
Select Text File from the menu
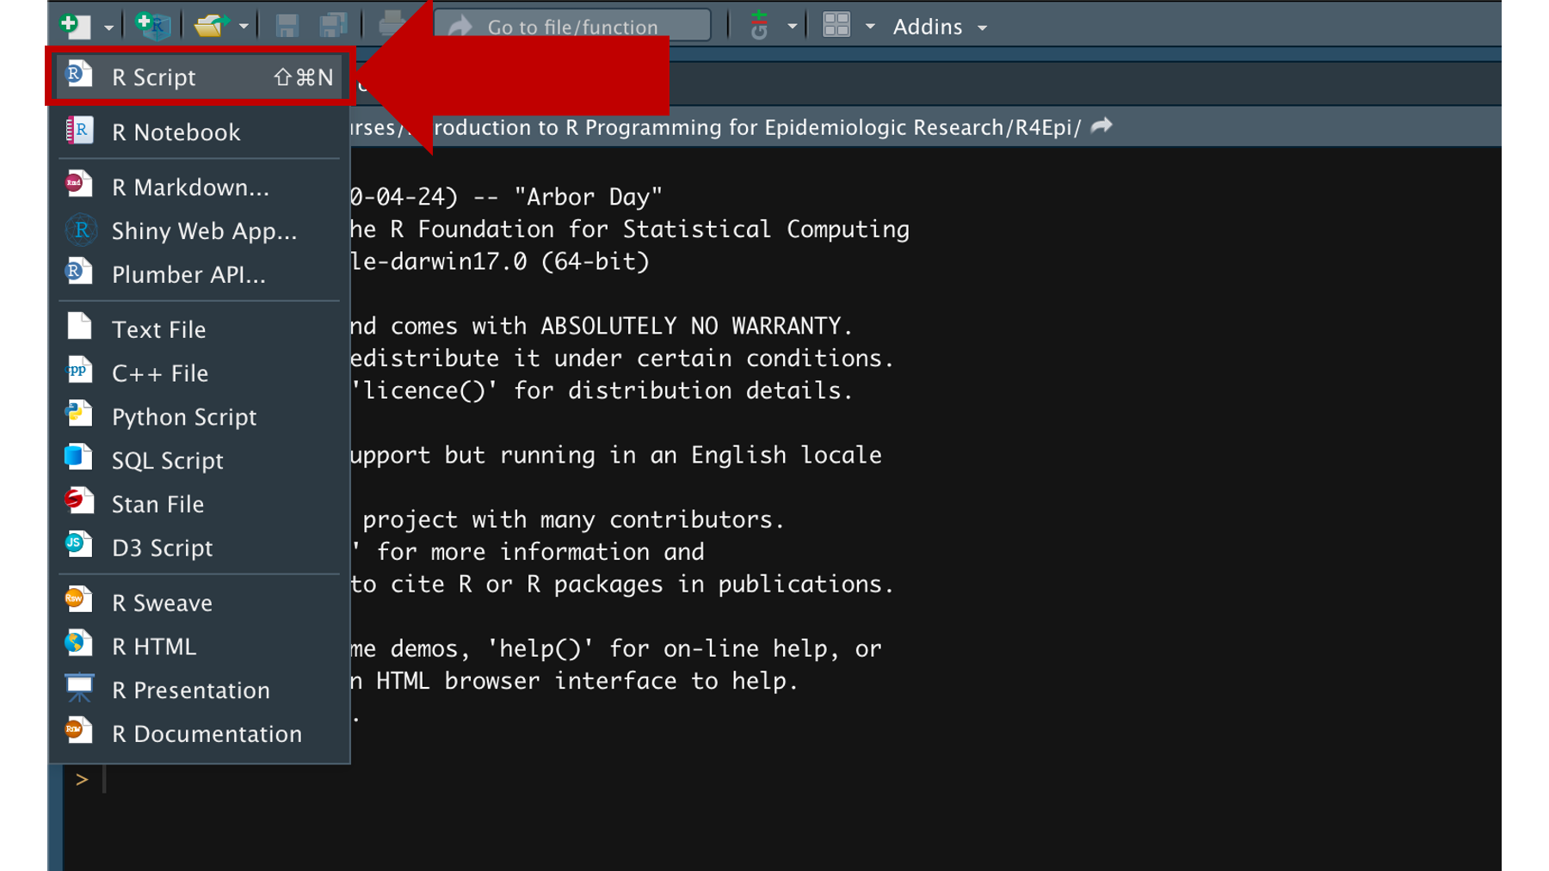(200, 329)
